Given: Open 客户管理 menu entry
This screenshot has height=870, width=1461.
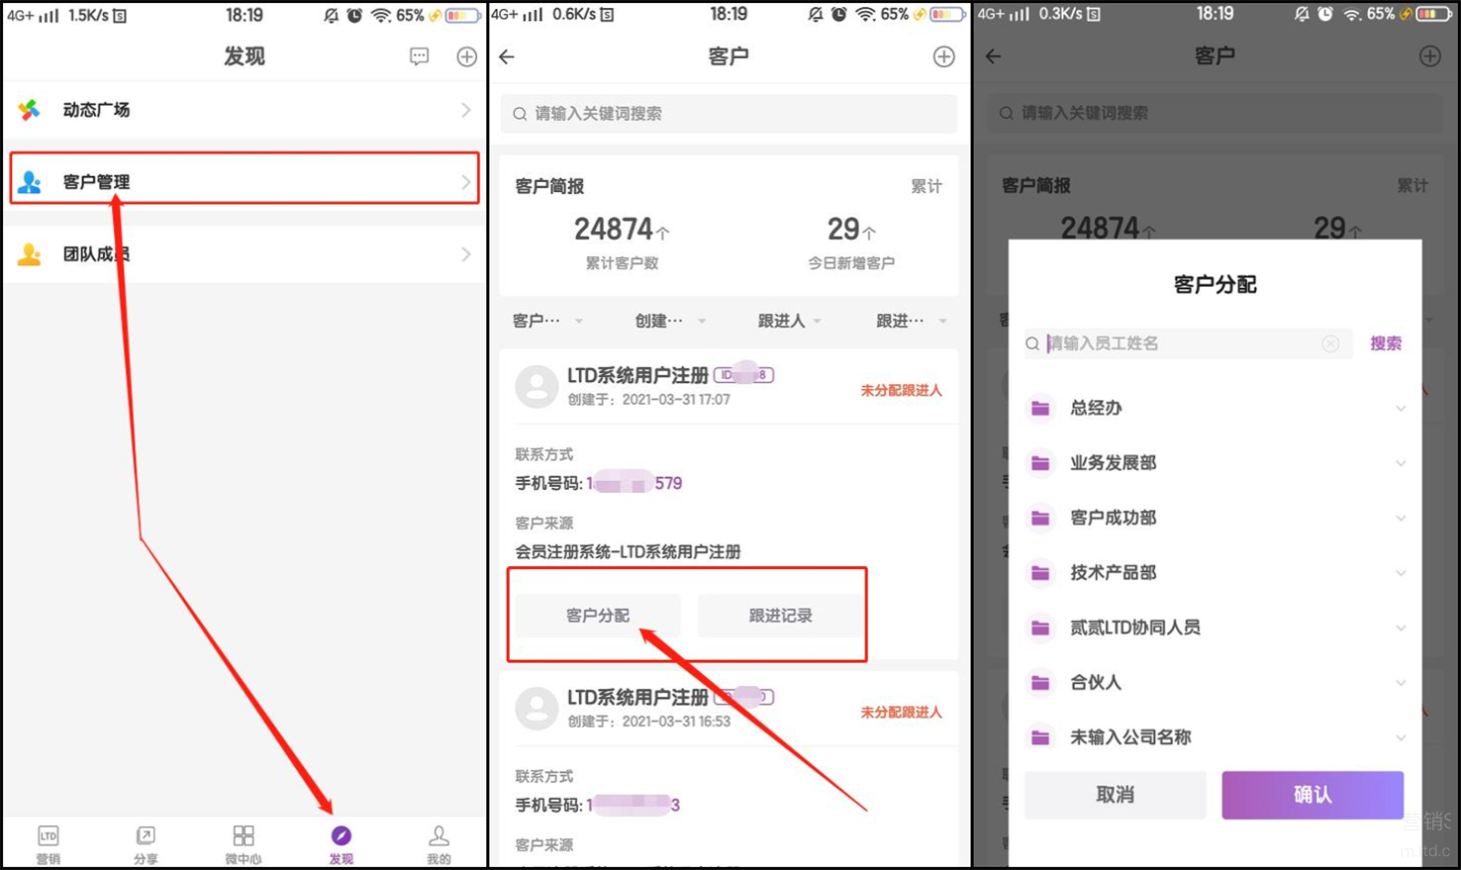Looking at the screenshot, I should coord(243,181).
